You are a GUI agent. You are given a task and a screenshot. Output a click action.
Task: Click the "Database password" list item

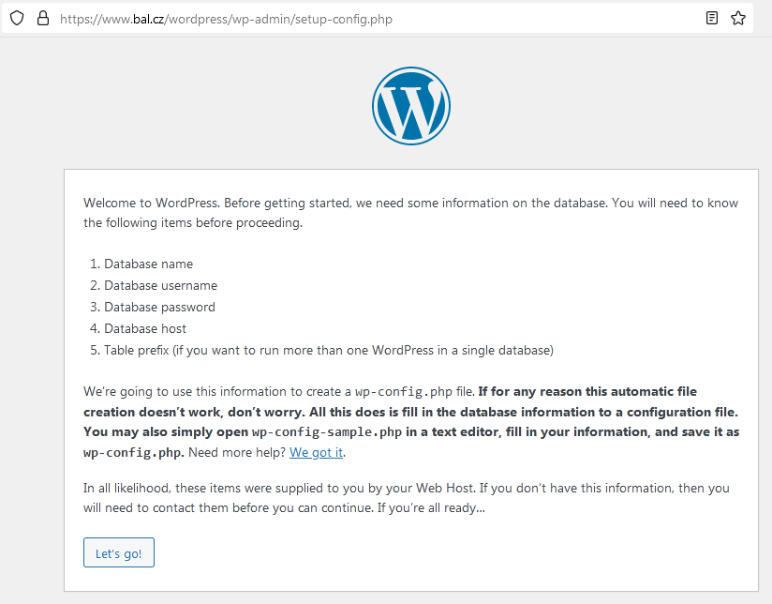click(159, 308)
